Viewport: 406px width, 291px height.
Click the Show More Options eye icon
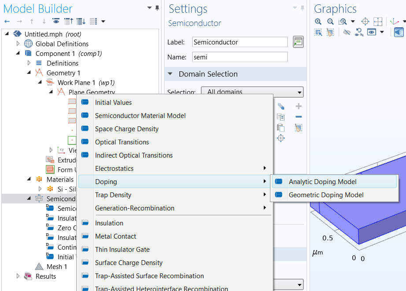point(56,22)
